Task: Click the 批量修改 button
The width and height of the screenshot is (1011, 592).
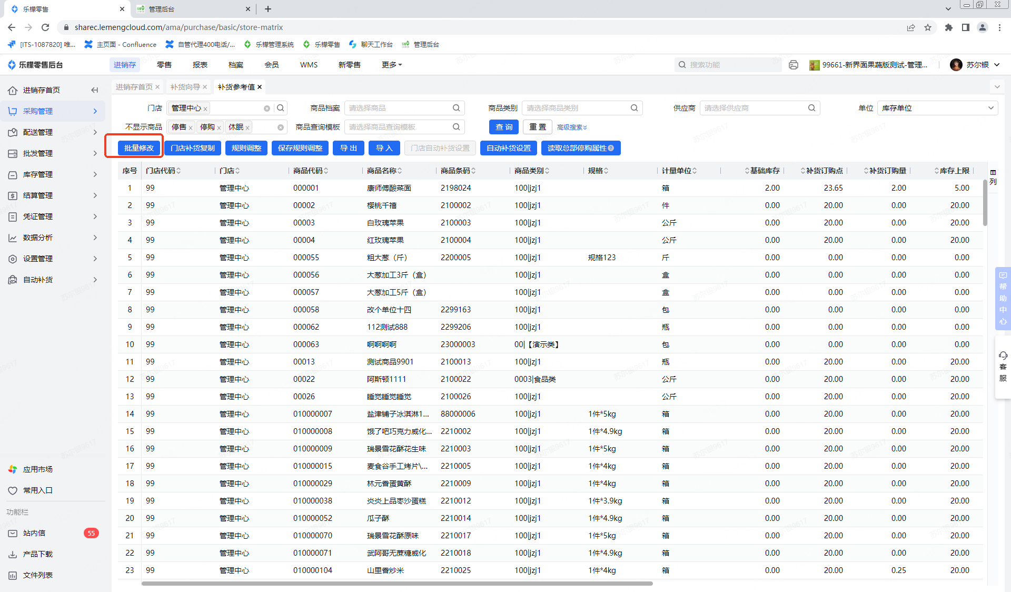Action: (138, 148)
